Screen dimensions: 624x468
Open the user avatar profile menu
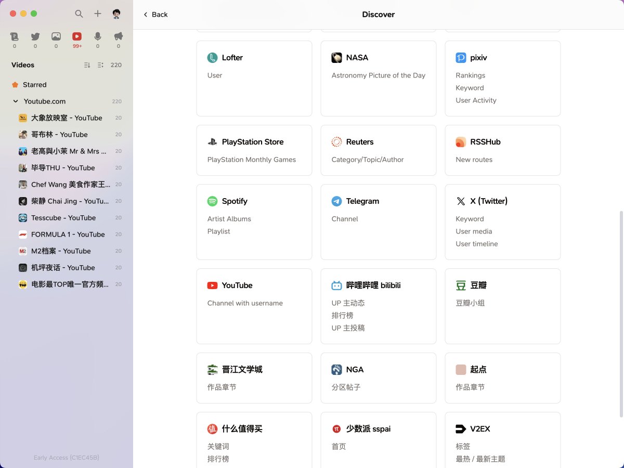116,14
